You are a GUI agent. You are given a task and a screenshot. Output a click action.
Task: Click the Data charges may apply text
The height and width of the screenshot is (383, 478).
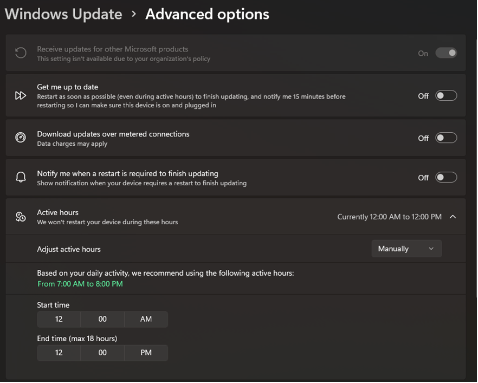click(x=72, y=144)
